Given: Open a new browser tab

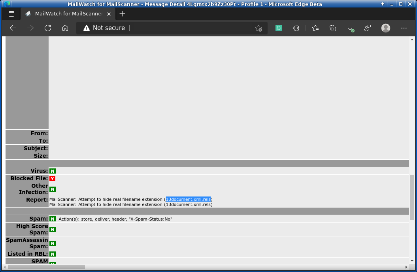Looking at the screenshot, I should click(122, 14).
